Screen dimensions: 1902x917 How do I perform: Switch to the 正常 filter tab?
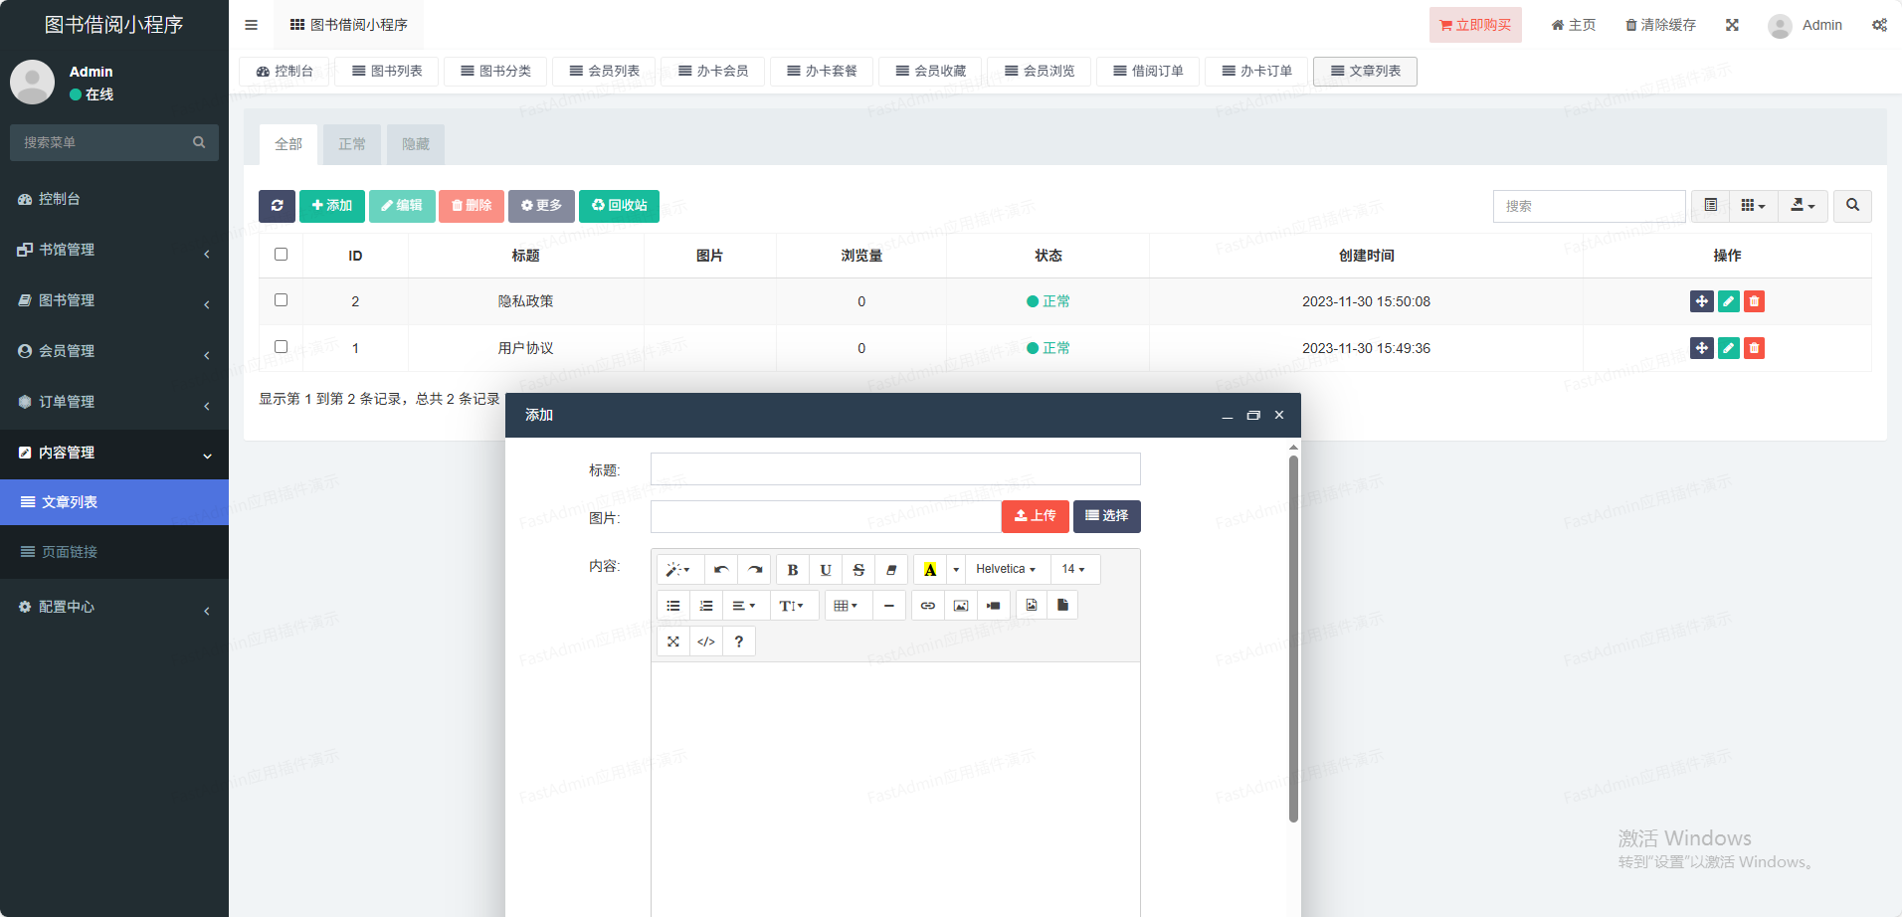coord(352,145)
